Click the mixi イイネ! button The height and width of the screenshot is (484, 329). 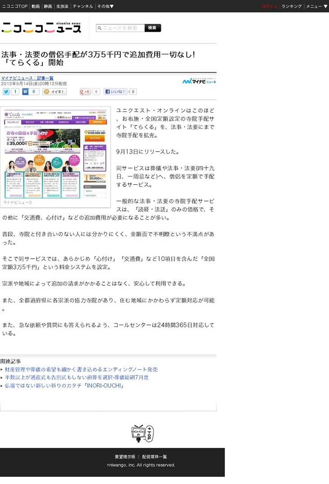point(55,92)
